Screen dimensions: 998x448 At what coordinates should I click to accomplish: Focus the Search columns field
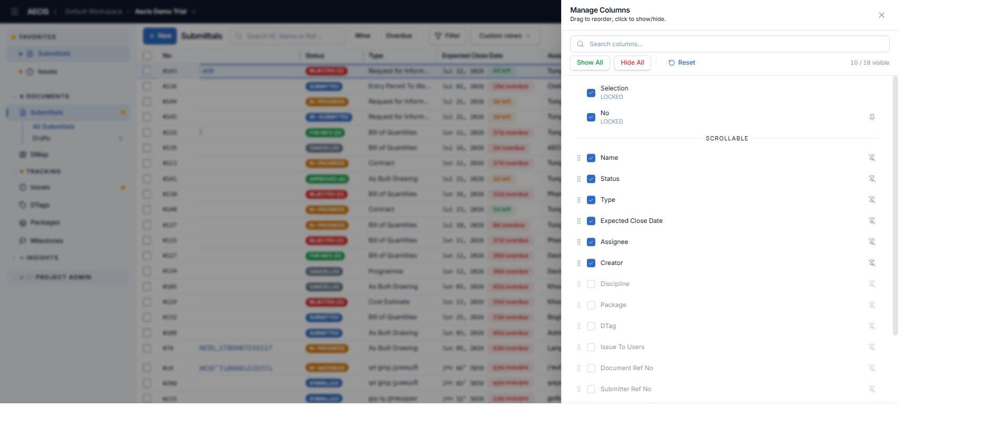[x=730, y=44]
